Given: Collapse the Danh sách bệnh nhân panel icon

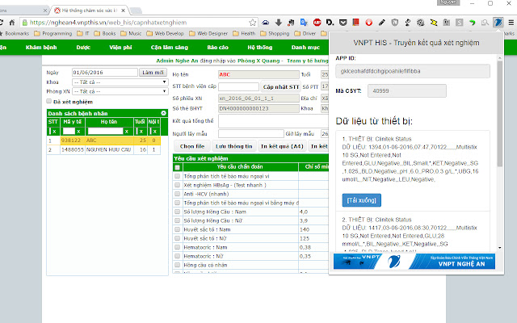Looking at the screenshot, I should coord(163,113).
